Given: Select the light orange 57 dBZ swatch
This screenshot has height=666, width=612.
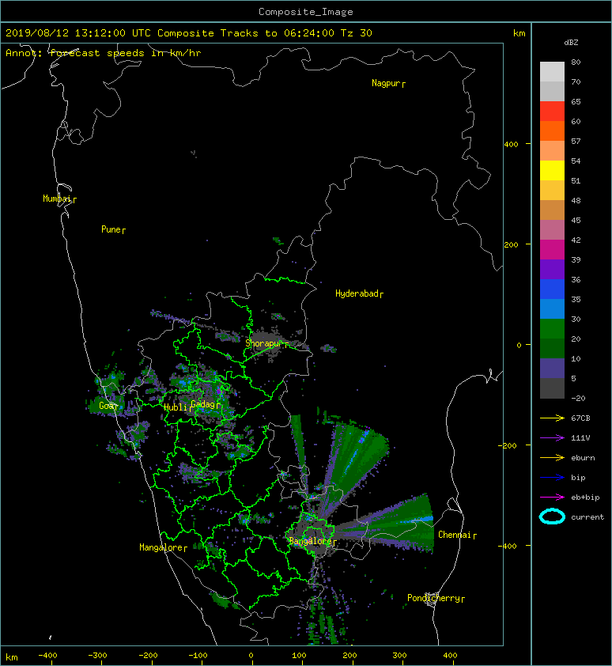Looking at the screenshot, I should [552, 150].
